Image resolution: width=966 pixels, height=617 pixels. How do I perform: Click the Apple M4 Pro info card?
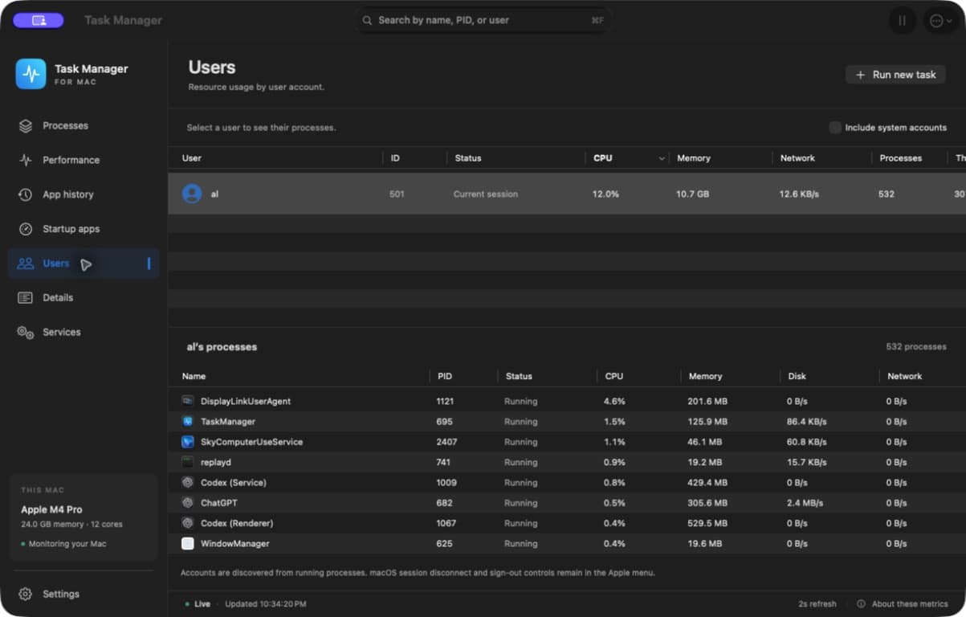(x=84, y=517)
